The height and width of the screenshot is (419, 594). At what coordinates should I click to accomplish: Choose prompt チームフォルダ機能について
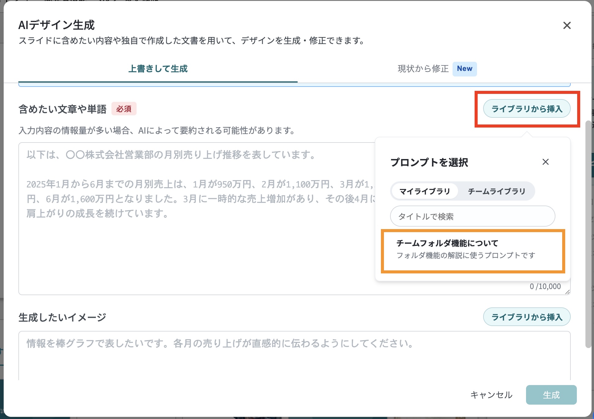473,249
